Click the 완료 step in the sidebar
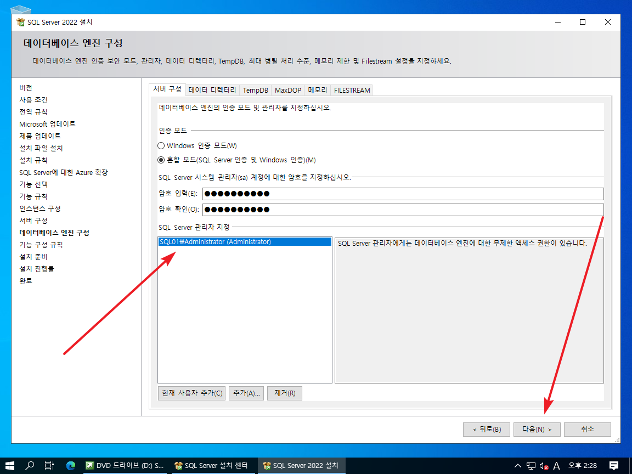This screenshot has width=632, height=474. tap(26, 281)
